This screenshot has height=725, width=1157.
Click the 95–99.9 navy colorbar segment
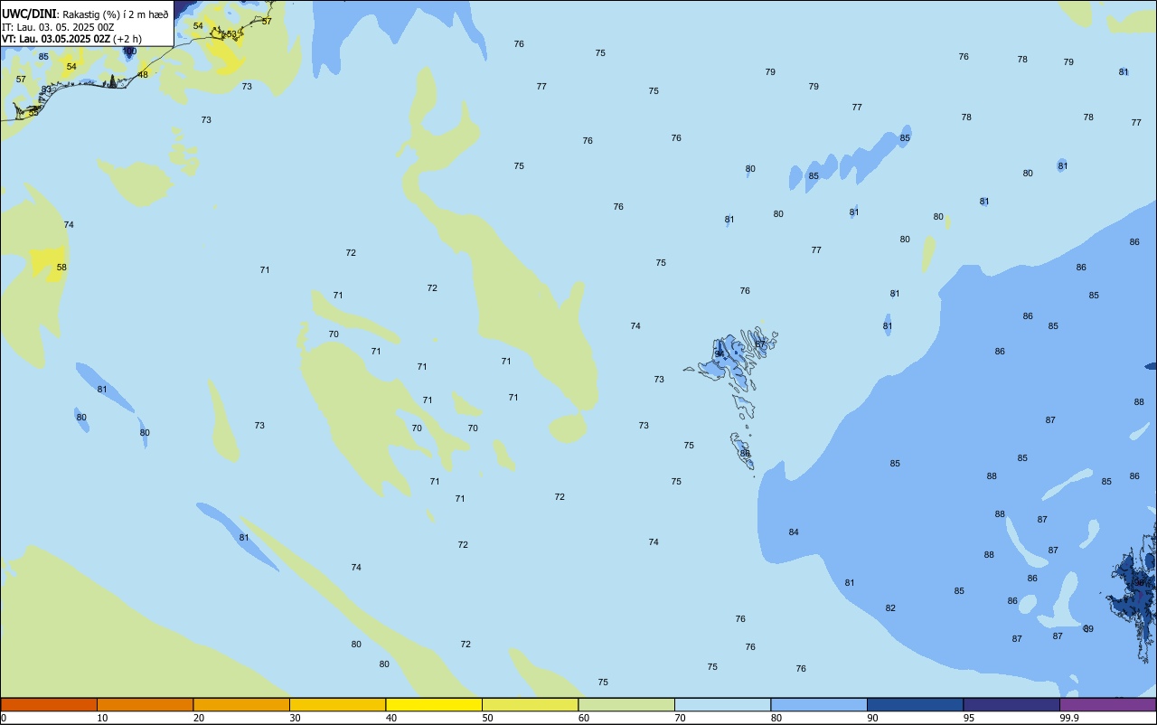(x=1011, y=704)
